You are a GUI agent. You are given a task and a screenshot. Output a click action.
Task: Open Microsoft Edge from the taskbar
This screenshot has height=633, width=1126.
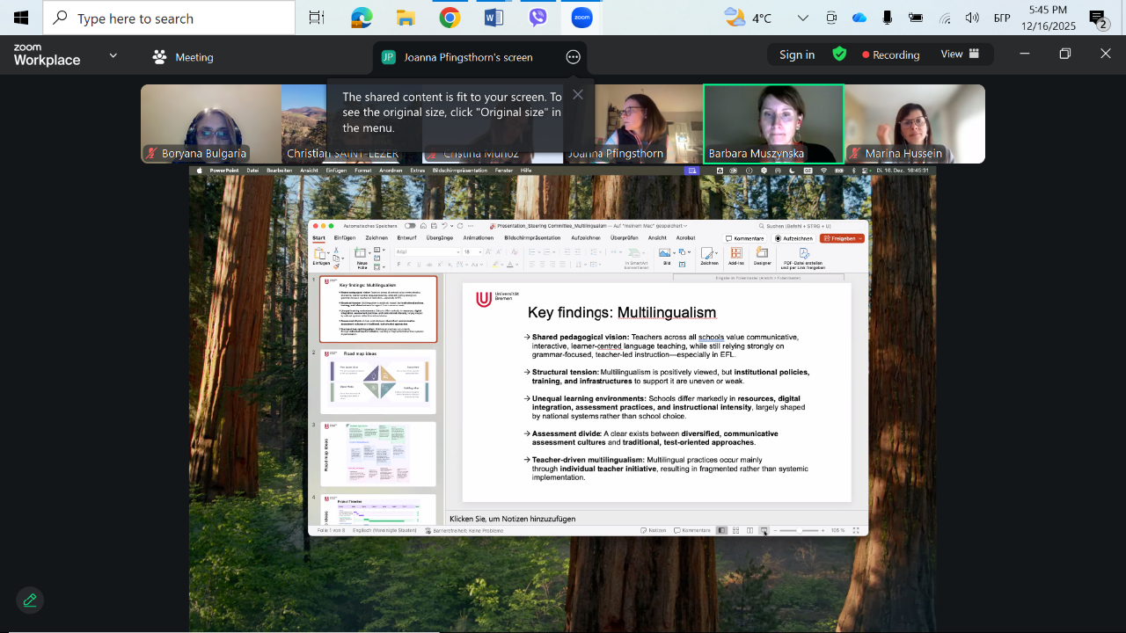[x=362, y=18]
